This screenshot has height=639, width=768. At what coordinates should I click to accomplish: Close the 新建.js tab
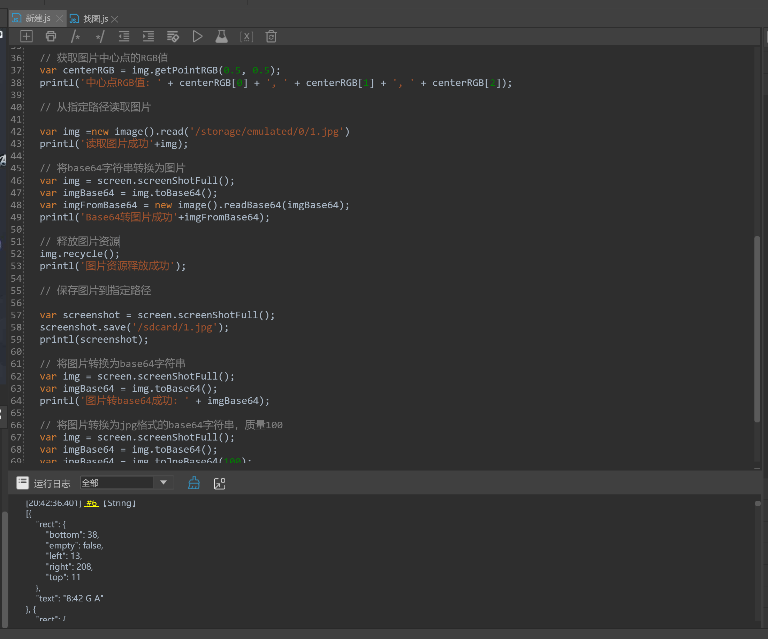pyautogui.click(x=60, y=19)
